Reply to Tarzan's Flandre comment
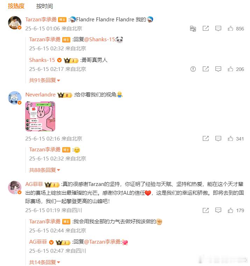 coord(218,28)
